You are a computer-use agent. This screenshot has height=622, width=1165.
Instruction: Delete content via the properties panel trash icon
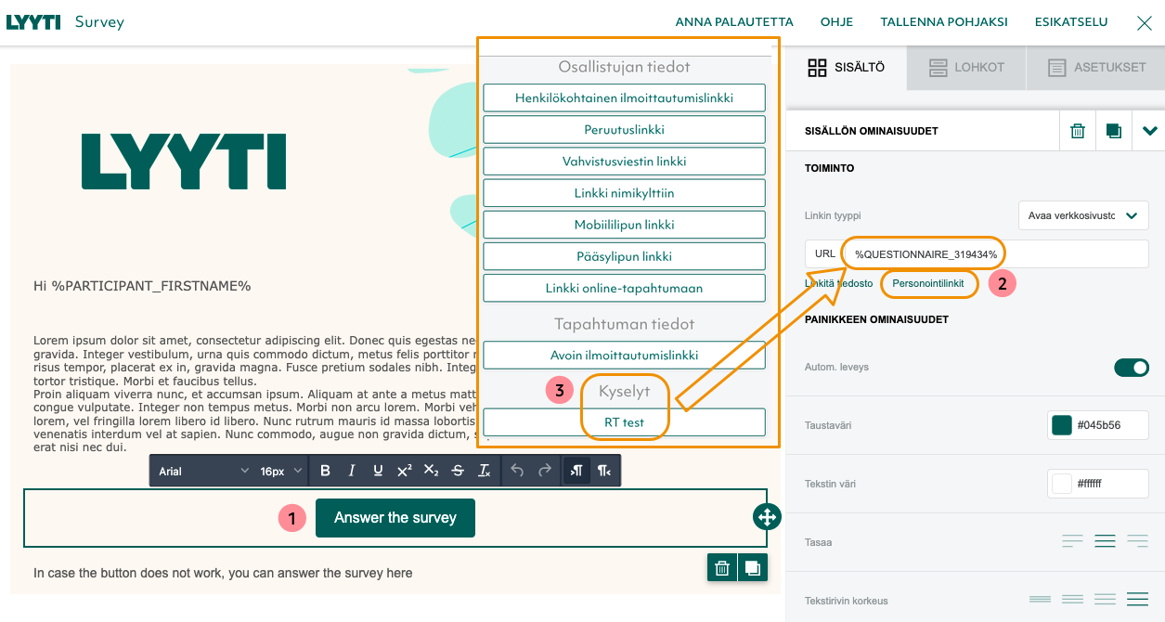1078,131
